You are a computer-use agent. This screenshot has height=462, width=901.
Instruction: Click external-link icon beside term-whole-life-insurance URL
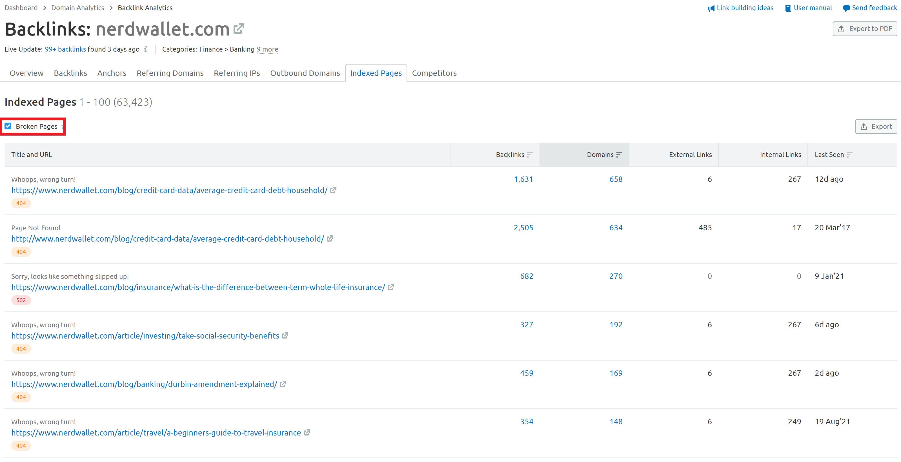click(x=391, y=287)
